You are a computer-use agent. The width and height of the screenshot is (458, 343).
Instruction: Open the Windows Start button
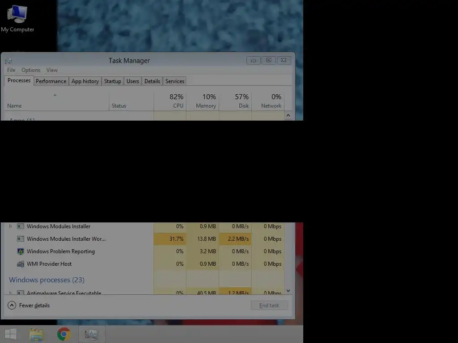pyautogui.click(x=11, y=334)
